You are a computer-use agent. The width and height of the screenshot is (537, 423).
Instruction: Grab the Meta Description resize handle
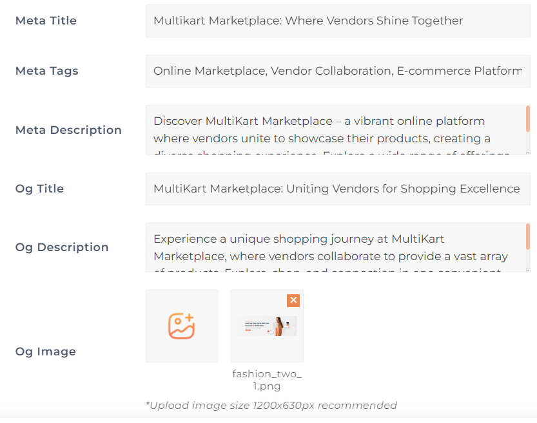pos(528,153)
